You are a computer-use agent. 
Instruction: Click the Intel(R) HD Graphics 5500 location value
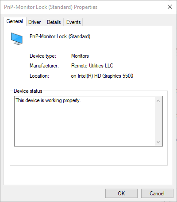point(102,76)
